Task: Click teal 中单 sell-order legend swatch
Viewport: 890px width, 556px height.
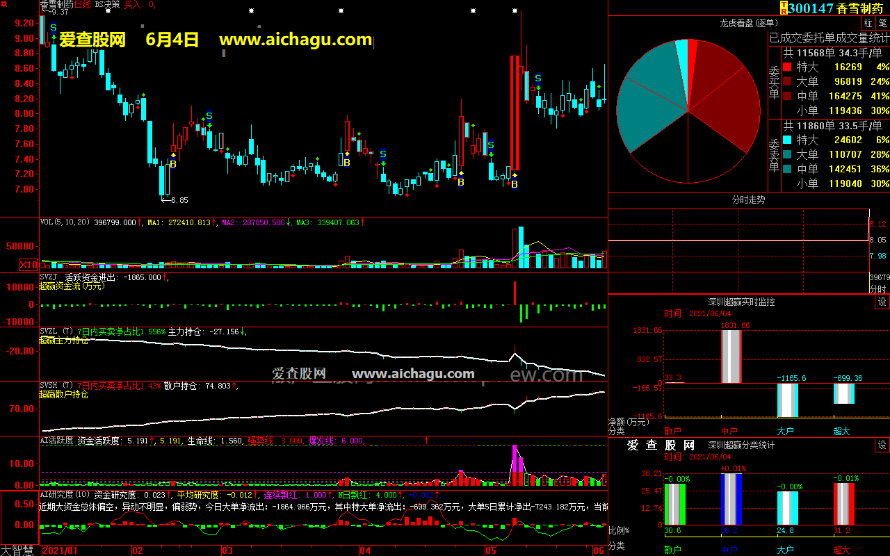Action: coord(787,170)
